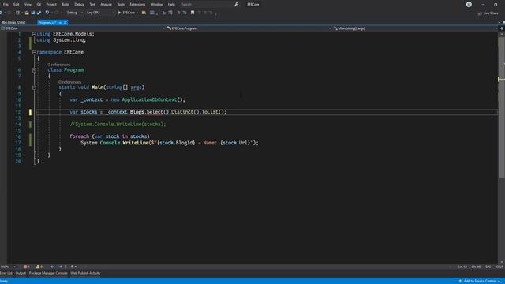Open the Extensions menu
The height and width of the screenshot is (284, 505).
(137, 4)
